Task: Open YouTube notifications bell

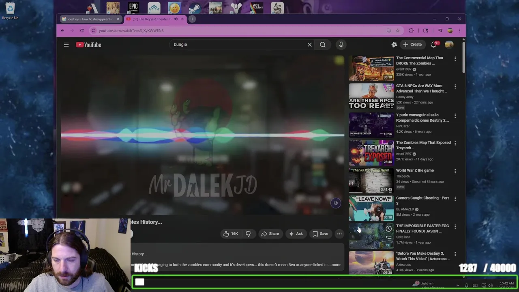Action: pos(434,44)
